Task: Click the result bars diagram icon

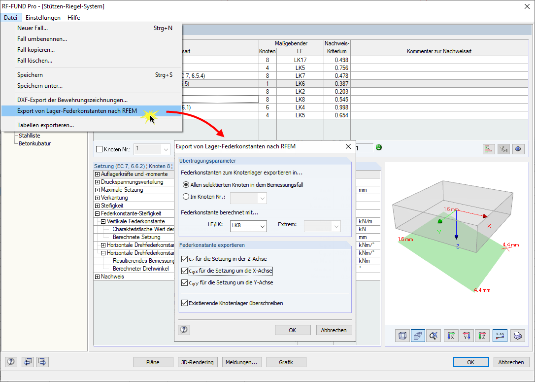Action: click(x=489, y=149)
